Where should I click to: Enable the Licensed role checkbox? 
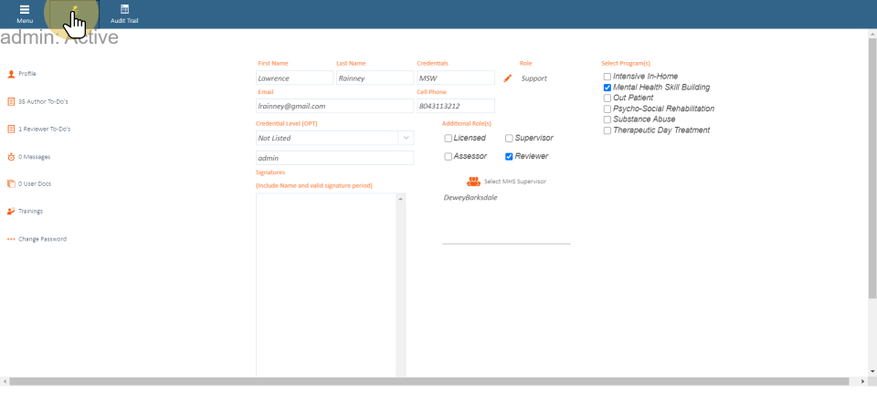(x=449, y=139)
